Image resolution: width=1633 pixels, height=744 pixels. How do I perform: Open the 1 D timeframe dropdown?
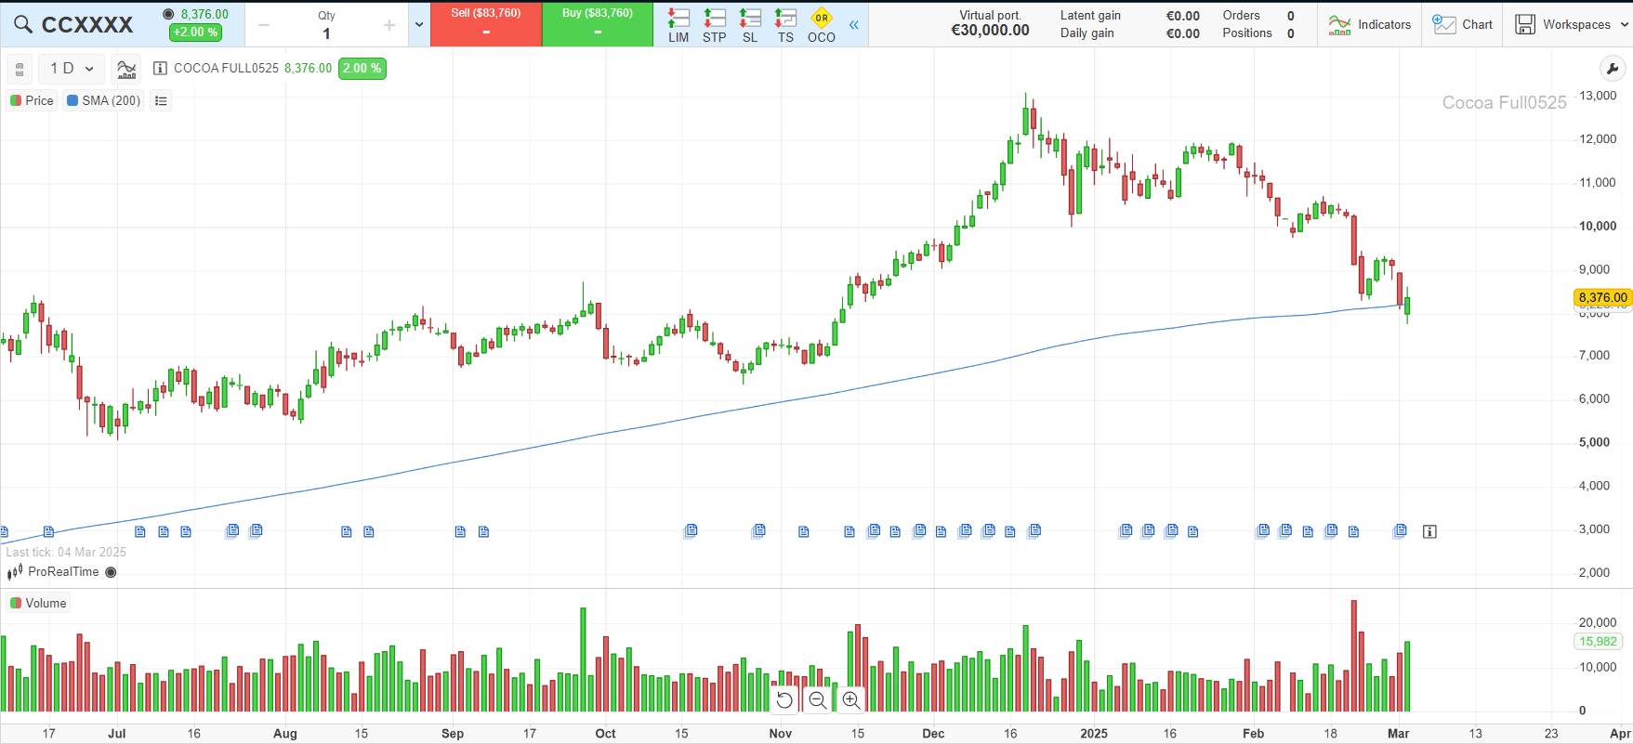71,69
